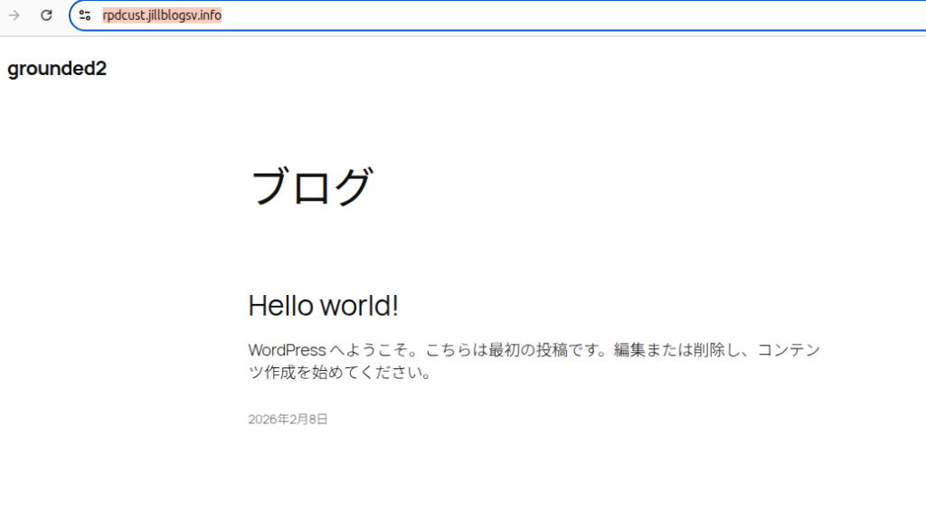This screenshot has width=926, height=522.
Task: Click the highlighted rpdcust.jillblogsv.info URL text
Action: coord(161,15)
